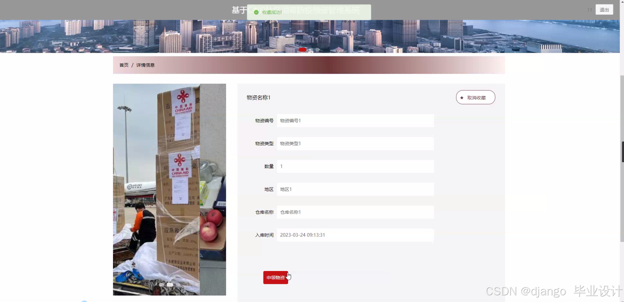Click the 物资编号 label
Image resolution: width=624 pixels, height=302 pixels.
click(264, 120)
